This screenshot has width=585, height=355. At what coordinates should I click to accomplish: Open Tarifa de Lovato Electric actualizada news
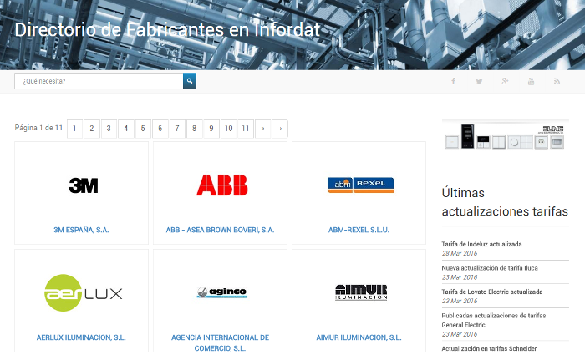coord(492,292)
